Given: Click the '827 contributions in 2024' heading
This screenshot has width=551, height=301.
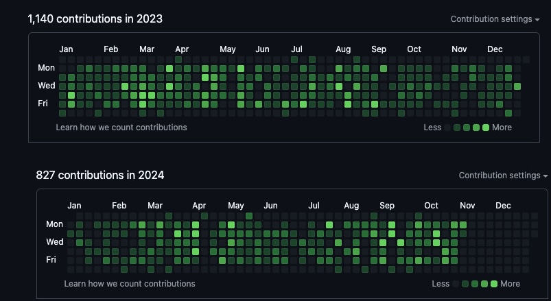Looking at the screenshot, I should pos(100,176).
